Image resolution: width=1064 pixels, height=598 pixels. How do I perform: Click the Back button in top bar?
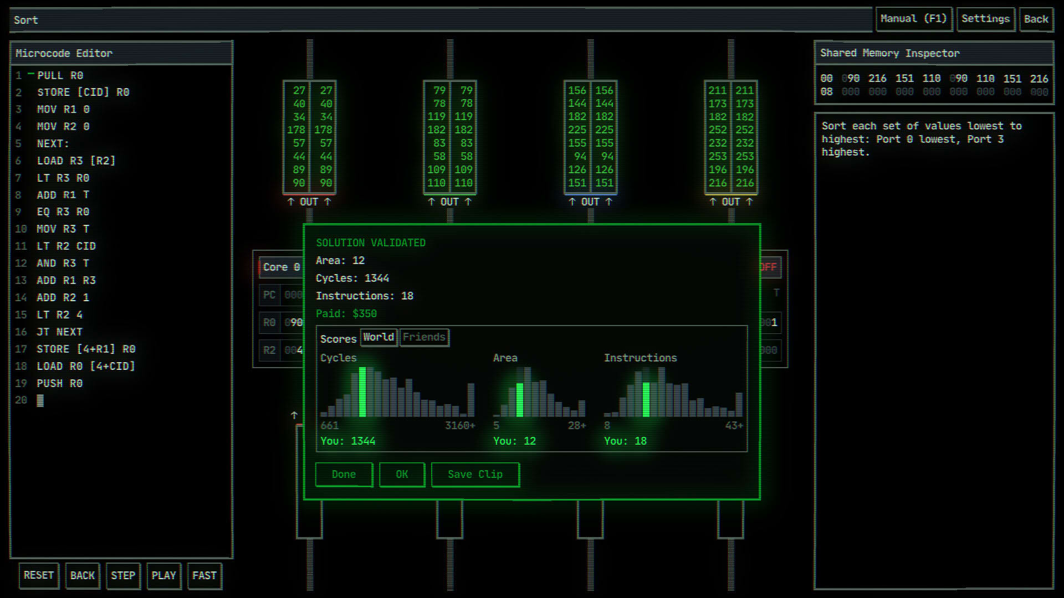click(x=1036, y=19)
